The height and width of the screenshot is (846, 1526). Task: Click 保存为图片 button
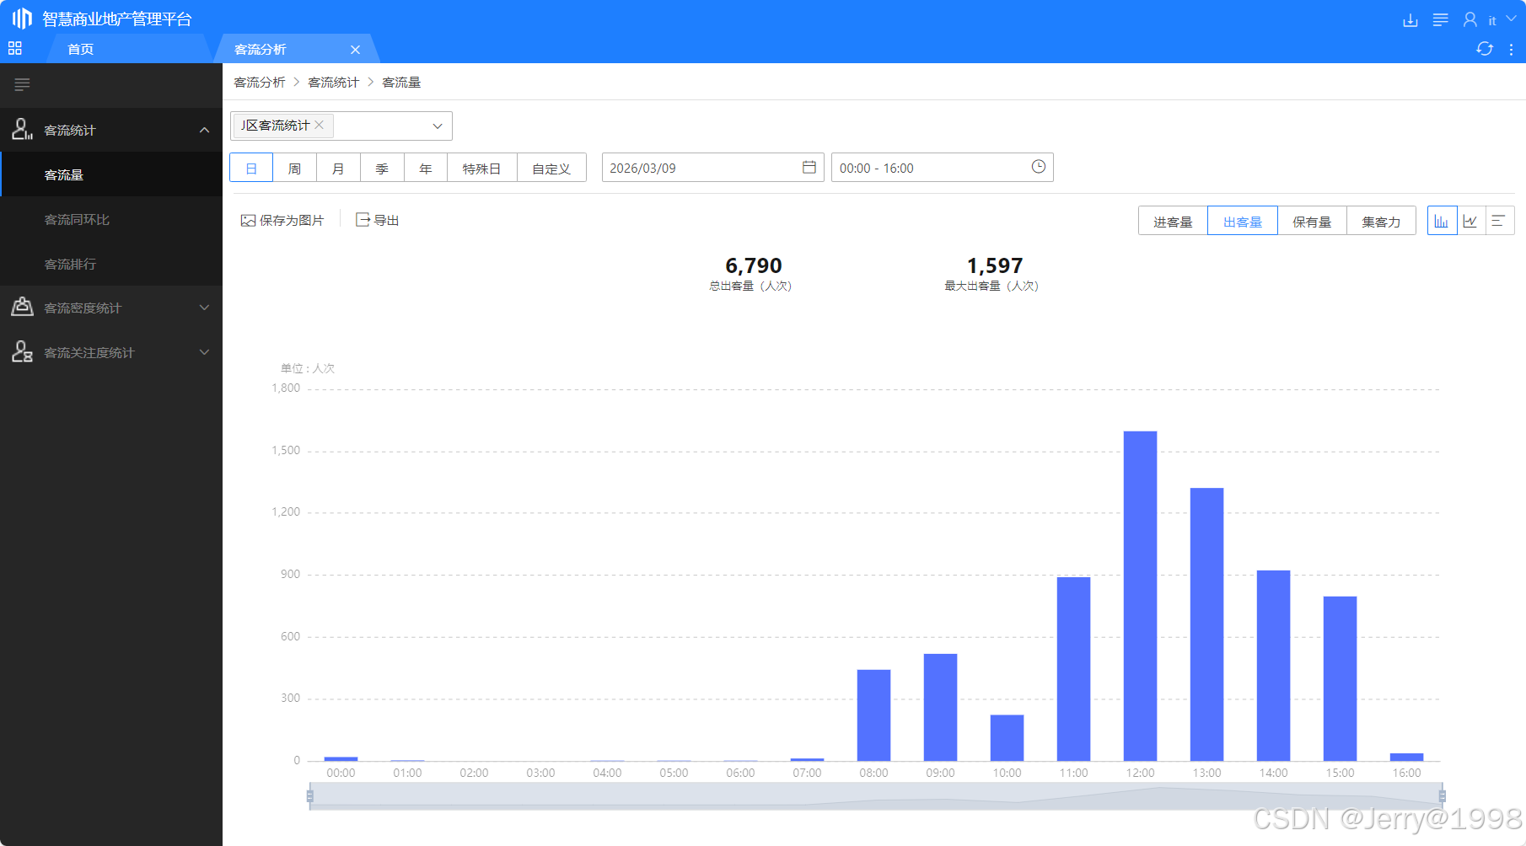pyautogui.click(x=282, y=220)
